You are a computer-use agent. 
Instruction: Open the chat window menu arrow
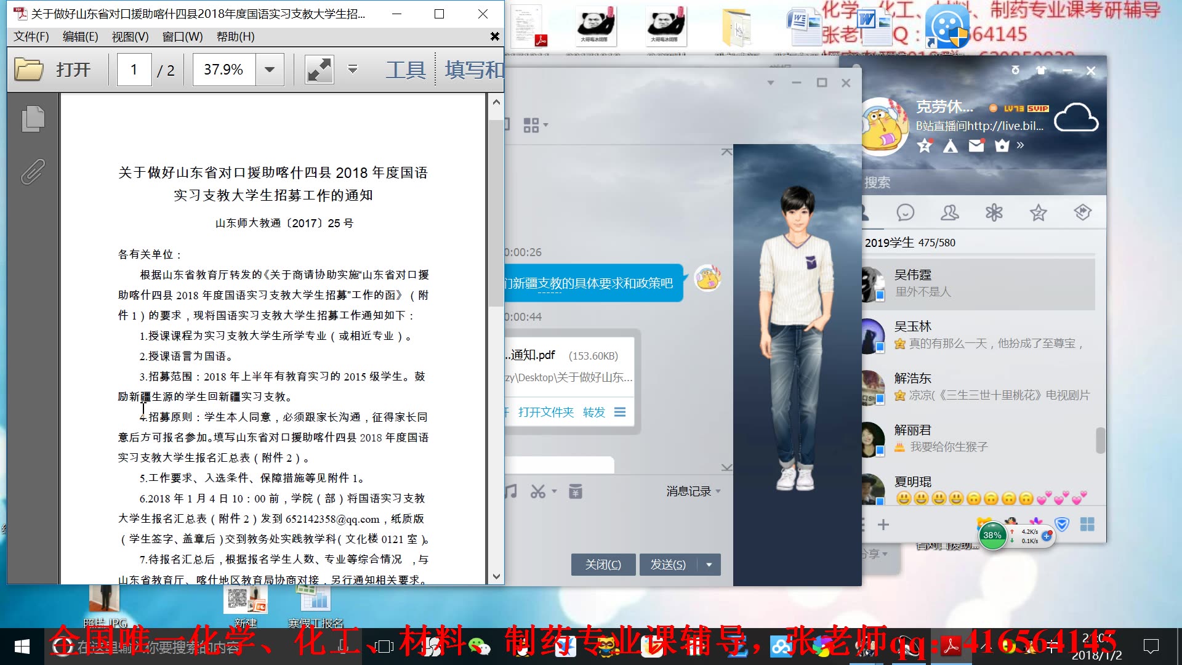click(770, 83)
